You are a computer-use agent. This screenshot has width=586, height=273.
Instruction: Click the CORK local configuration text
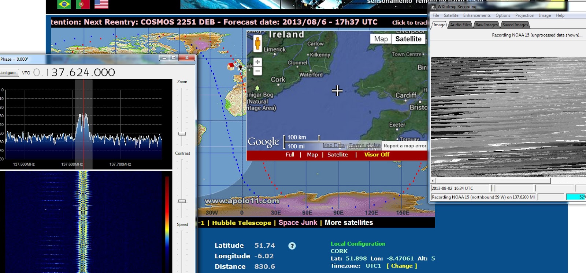pos(339,251)
